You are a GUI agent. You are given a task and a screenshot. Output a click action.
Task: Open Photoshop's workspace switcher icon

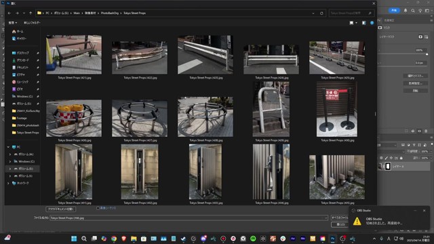(427, 11)
